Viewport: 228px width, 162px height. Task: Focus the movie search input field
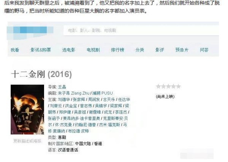(x=141, y=30)
